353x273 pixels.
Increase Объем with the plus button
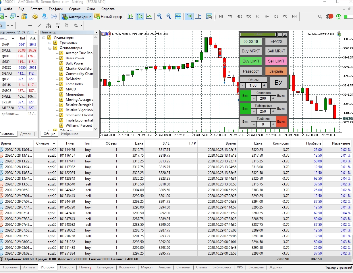coord(264,85)
